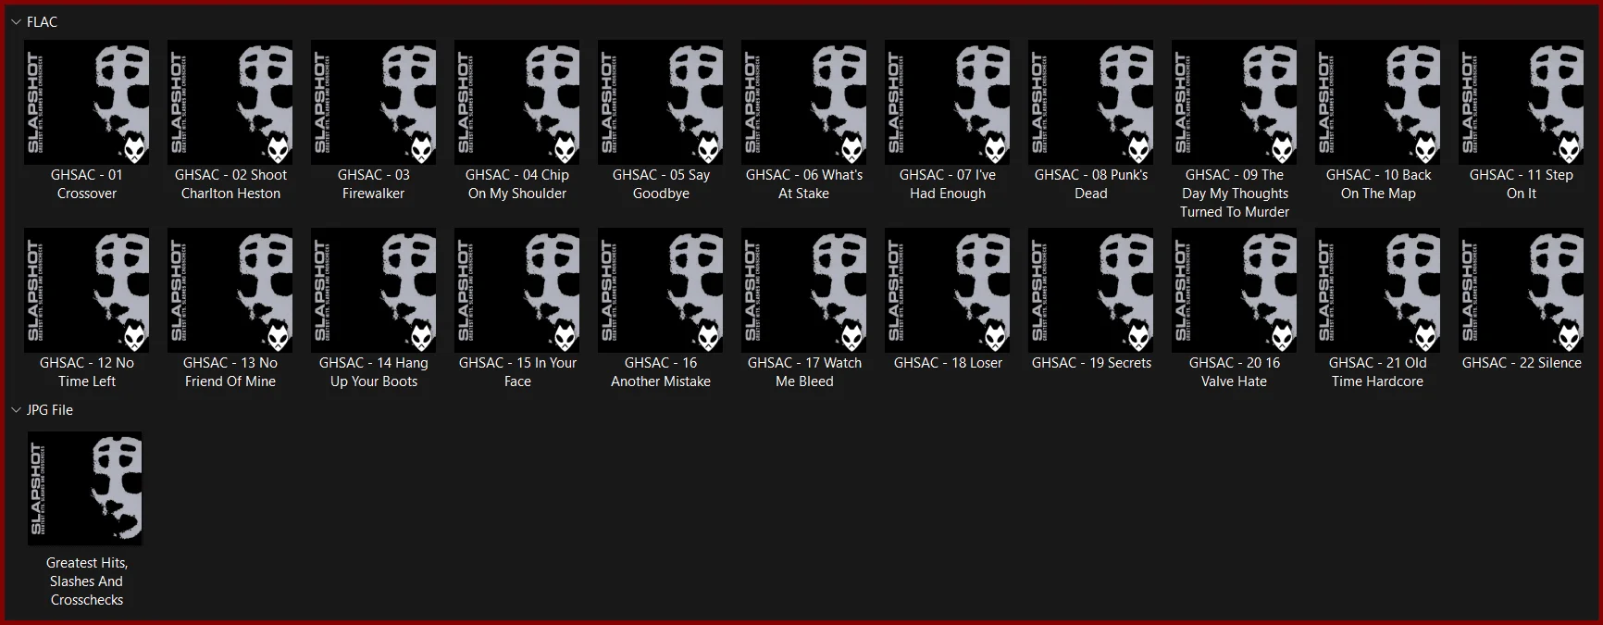The image size is (1603, 625).
Task: Select GHSAC - 20 16 Valve Hate icon
Action: pyautogui.click(x=1235, y=290)
